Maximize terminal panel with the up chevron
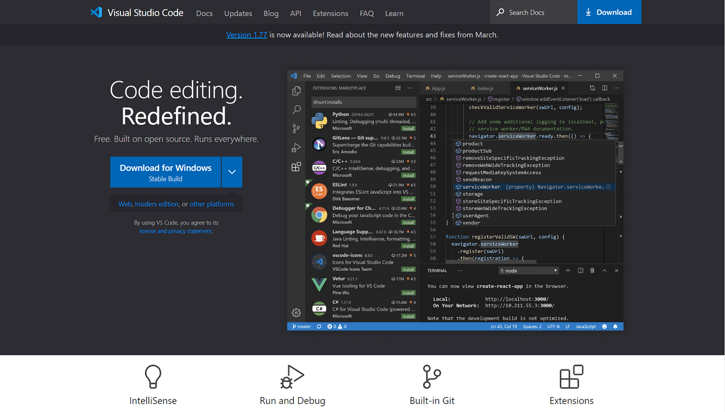 click(605, 270)
